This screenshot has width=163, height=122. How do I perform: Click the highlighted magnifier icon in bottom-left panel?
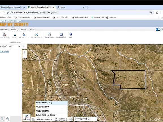pos(8,119)
